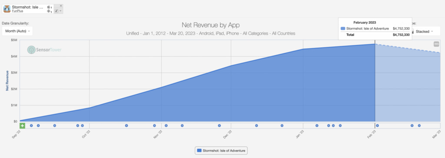The height and width of the screenshot is (158, 445).
Task: Open the FunPlus publisher link
Action: (17, 11)
